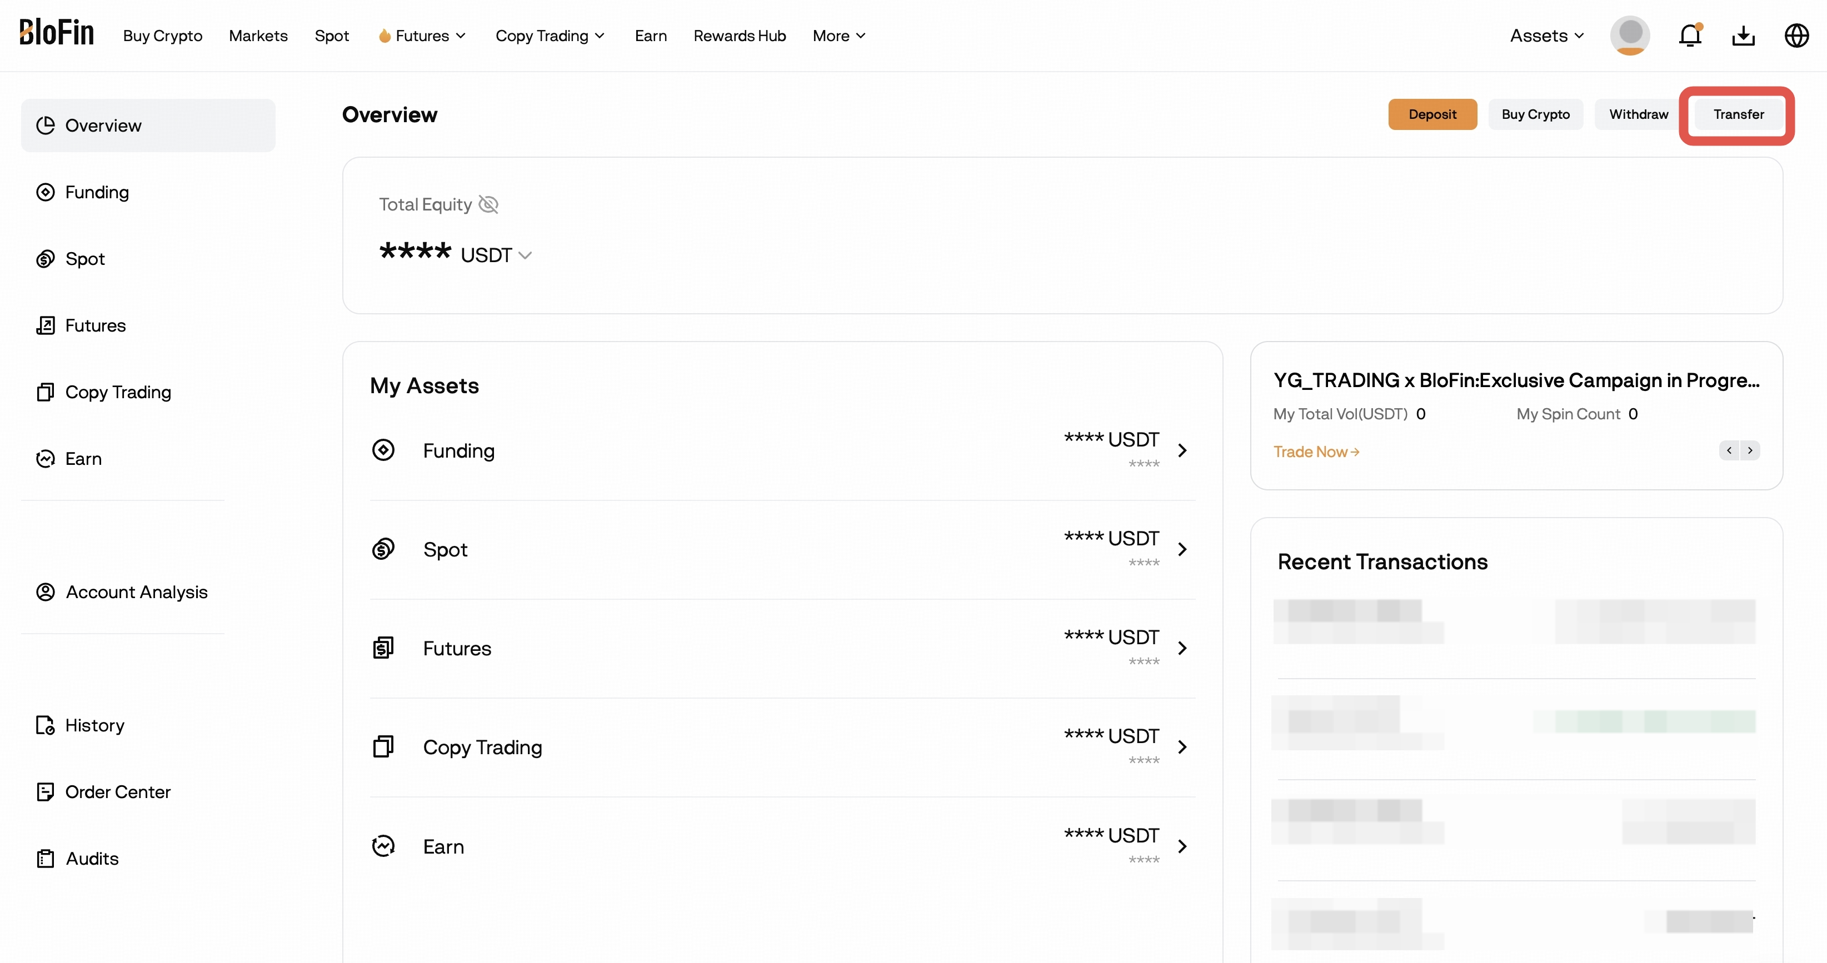Click the Transfer button

1737,114
